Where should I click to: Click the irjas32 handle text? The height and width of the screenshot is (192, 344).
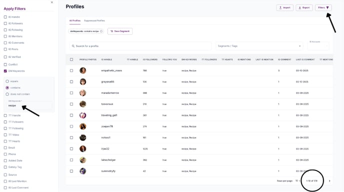(105, 149)
